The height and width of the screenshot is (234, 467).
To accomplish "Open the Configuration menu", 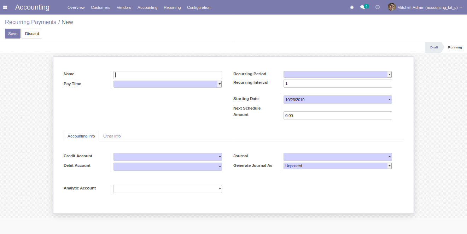I will tap(199, 7).
